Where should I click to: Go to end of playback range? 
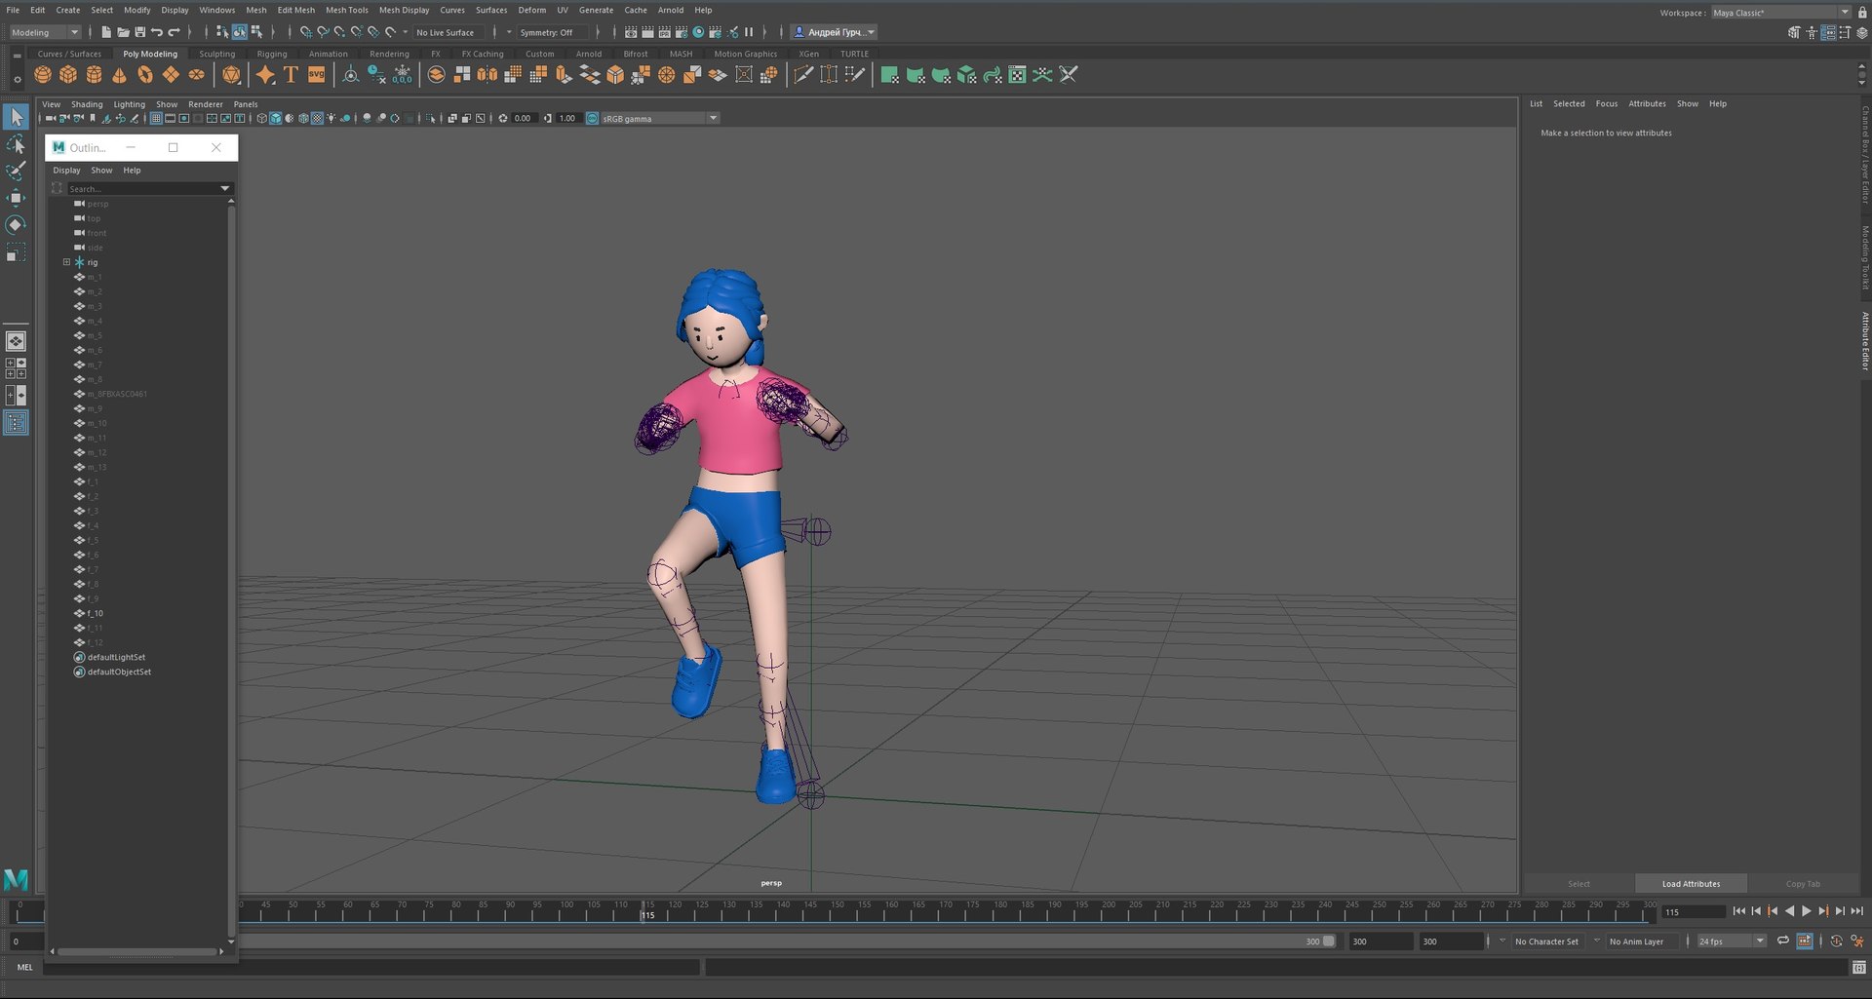point(1857,911)
